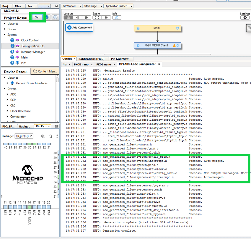Click the Generate button in Project Resources
Screen dimensions: 251x239
pyautogui.click(x=38, y=17)
